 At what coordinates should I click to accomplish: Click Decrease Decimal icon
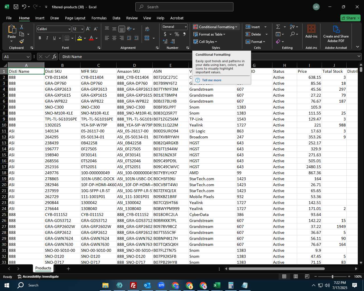pyautogui.click(x=173, y=41)
